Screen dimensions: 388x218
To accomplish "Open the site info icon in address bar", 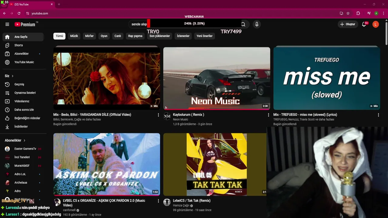I will (28, 13).
